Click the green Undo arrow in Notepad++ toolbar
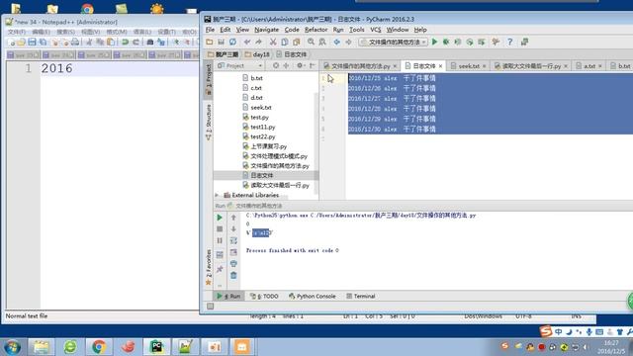 pyautogui.click(x=125, y=42)
